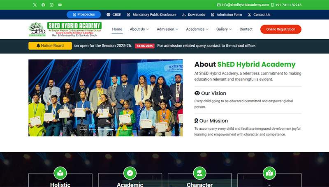Open the Mandatory Public Disclosure link

click(x=151, y=15)
